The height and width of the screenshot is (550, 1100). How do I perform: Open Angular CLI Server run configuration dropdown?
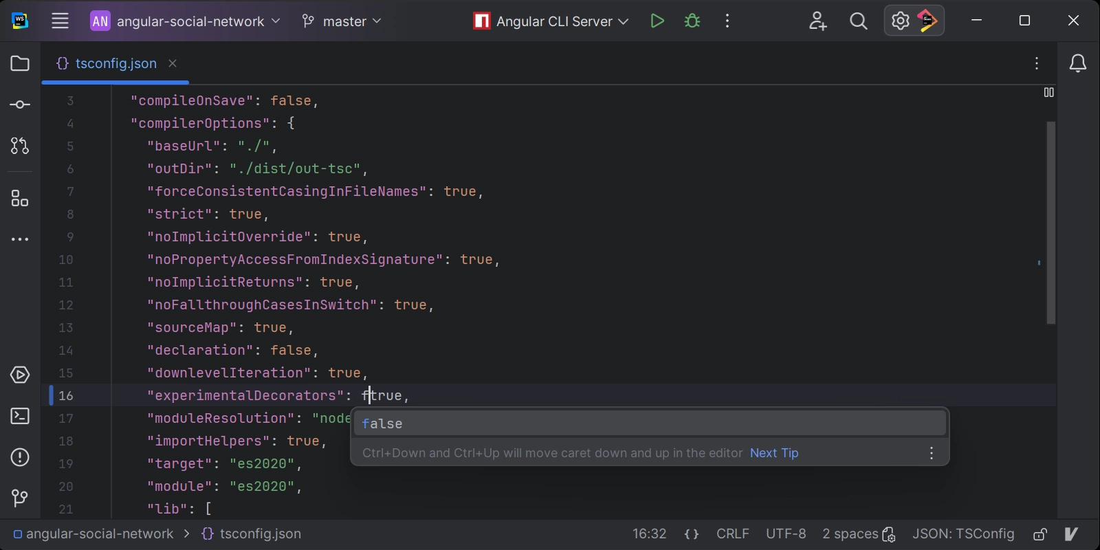551,21
